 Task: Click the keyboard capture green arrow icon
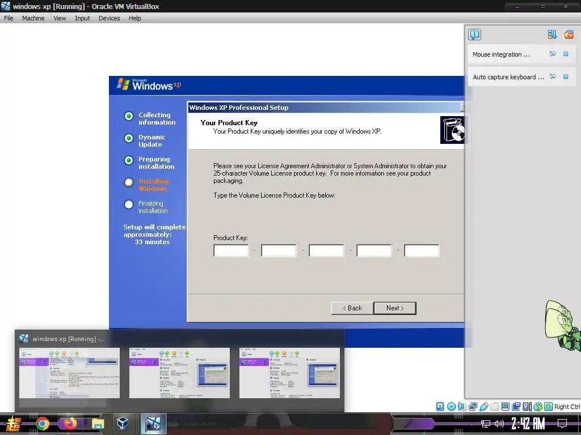coord(549,407)
